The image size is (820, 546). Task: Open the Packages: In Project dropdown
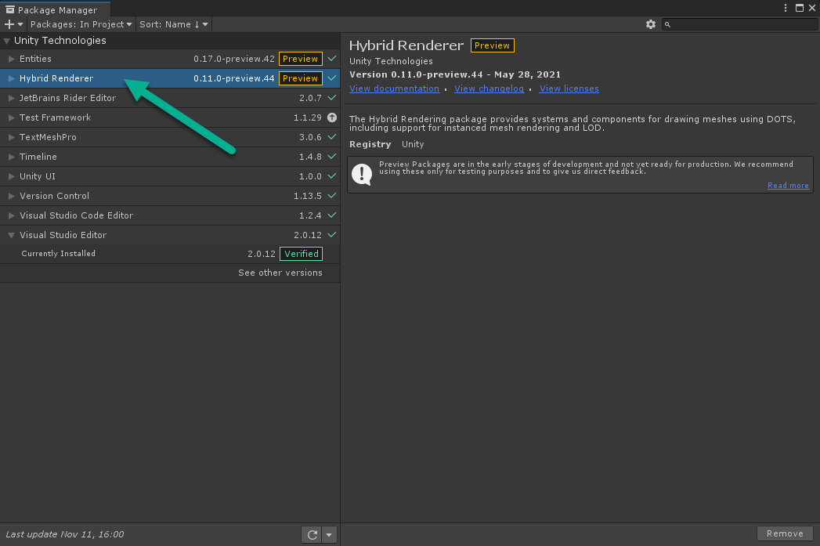[81, 24]
